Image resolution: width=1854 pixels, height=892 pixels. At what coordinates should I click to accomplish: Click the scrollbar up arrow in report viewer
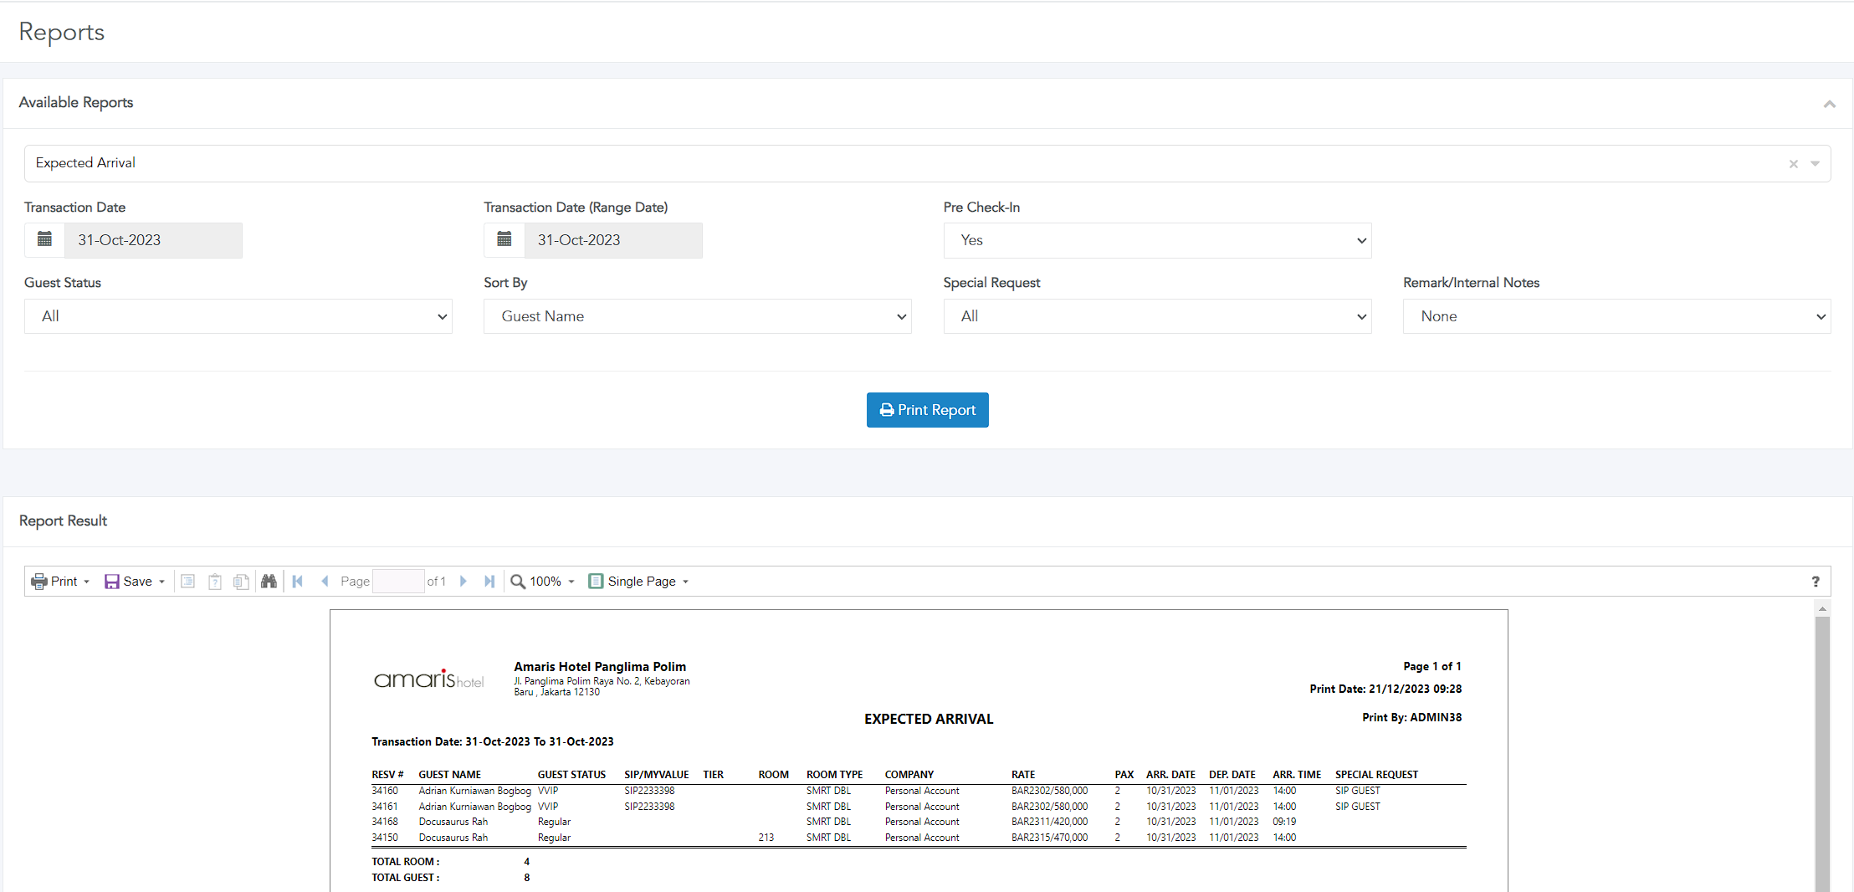1822,608
